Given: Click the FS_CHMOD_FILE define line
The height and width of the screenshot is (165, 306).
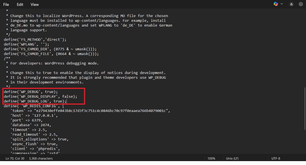Looking at the screenshot, I should click(x=51, y=54).
